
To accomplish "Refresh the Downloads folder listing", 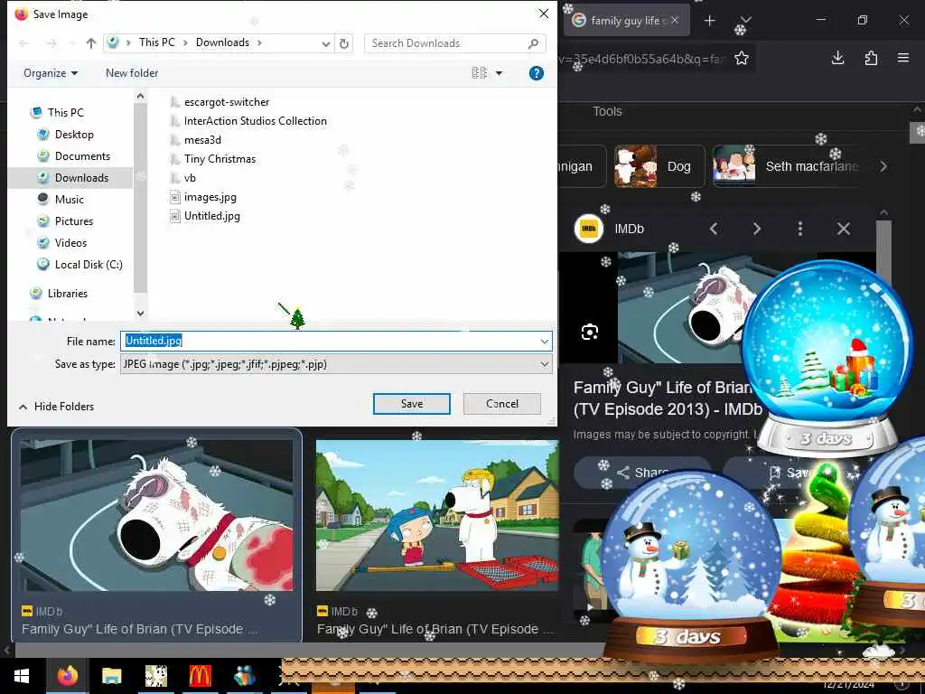I will point(344,43).
